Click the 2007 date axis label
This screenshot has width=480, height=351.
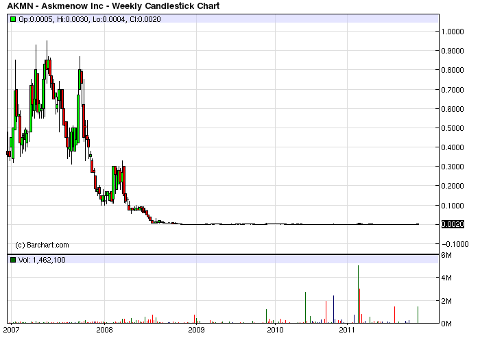pyautogui.click(x=11, y=330)
